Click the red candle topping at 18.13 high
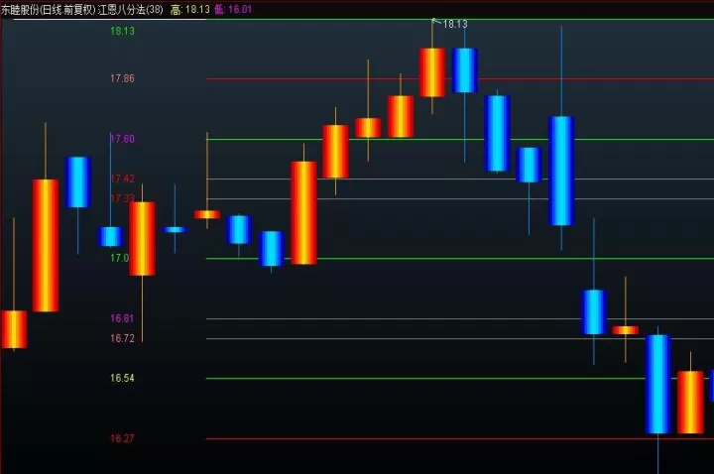The height and width of the screenshot is (474, 714). tap(432, 72)
